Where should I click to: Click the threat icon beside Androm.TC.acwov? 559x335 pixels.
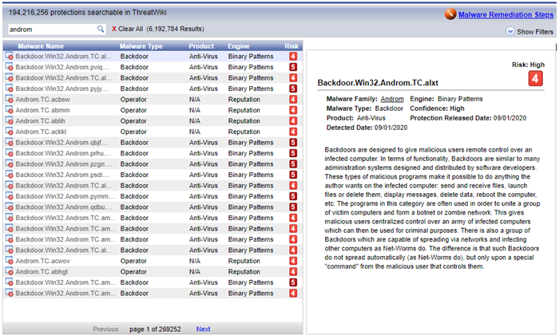[x=9, y=261]
